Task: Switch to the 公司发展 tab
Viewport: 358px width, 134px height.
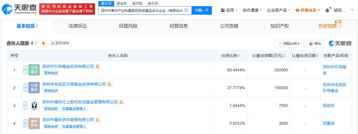Action: (x=229, y=26)
